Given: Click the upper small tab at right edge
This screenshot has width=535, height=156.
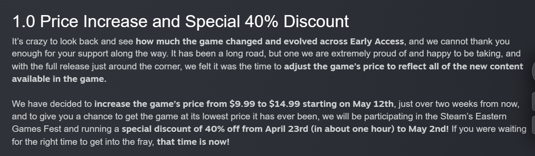Looking at the screenshot, I should point(533,101).
